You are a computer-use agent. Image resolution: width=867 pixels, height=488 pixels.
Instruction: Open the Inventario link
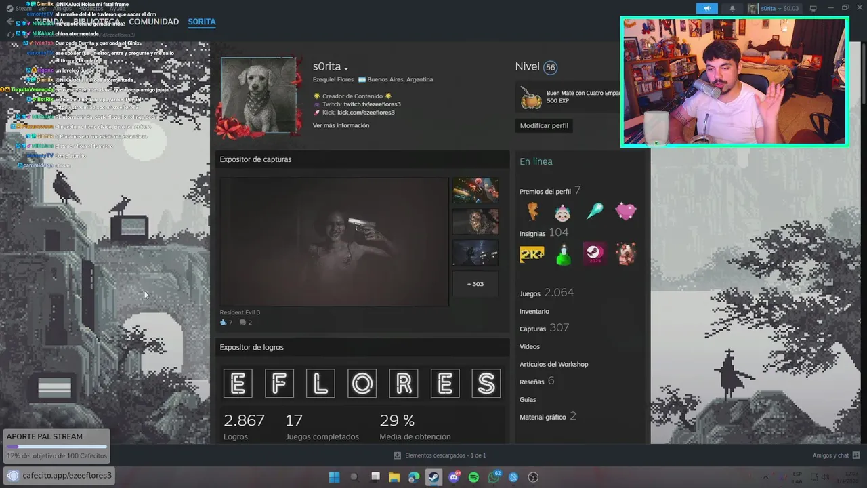pos(534,312)
